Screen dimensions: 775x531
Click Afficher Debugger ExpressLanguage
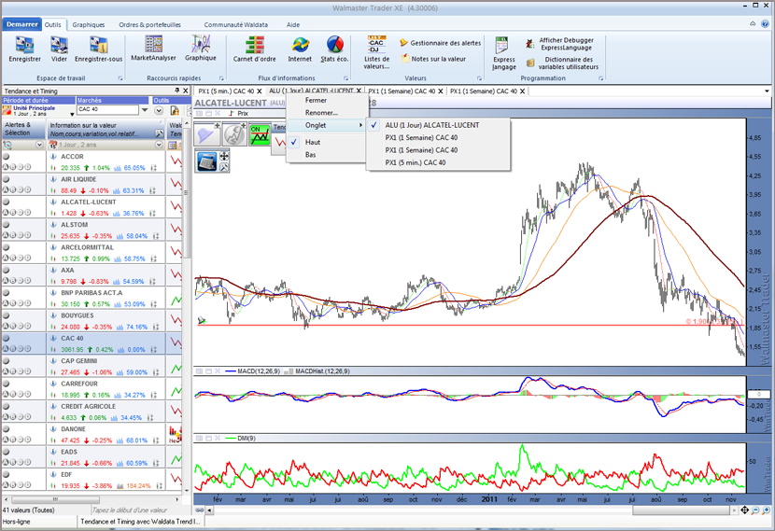(x=560, y=44)
